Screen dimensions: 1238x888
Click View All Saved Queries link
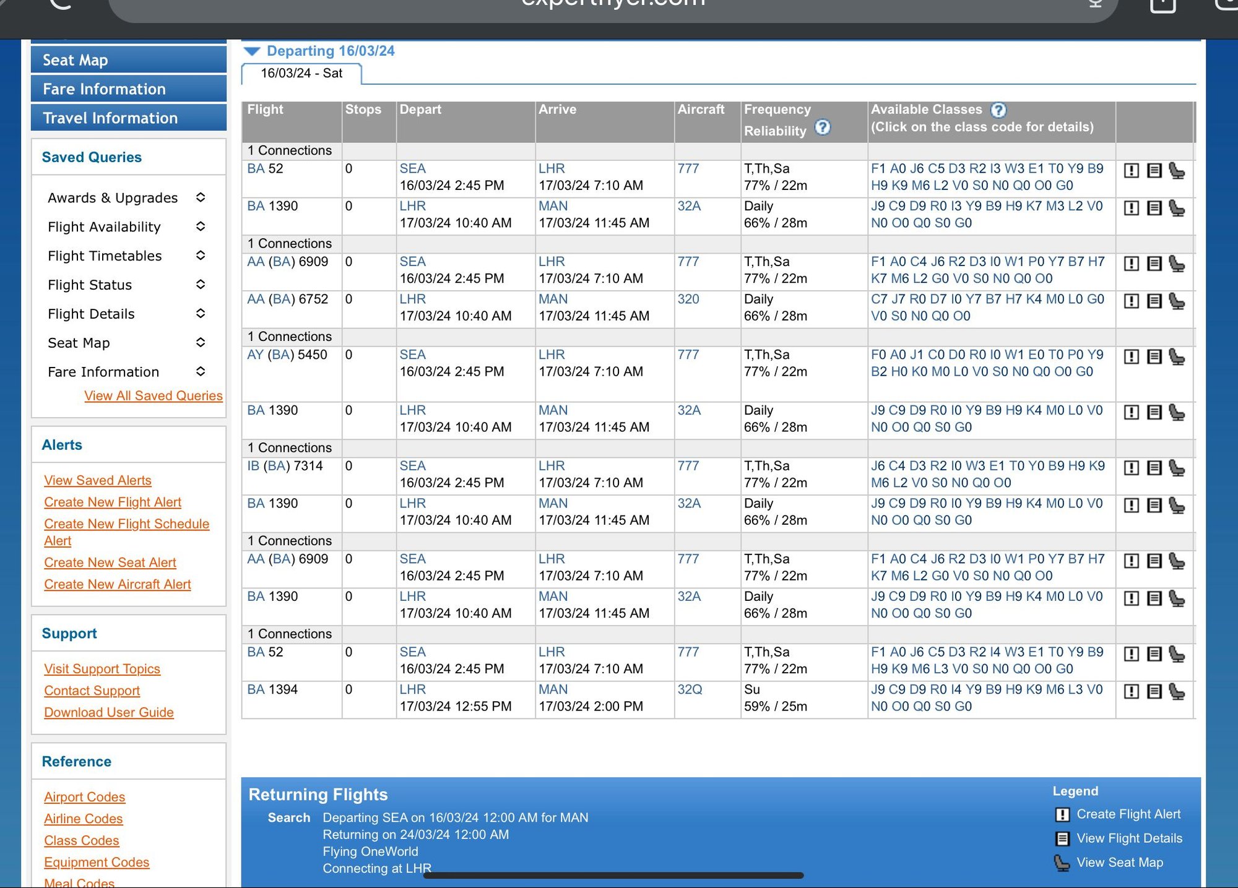pos(153,396)
